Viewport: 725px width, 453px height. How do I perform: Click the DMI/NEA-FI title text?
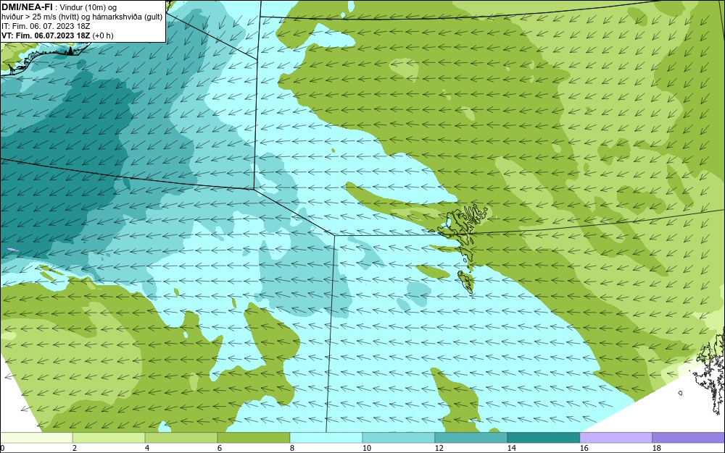click(x=27, y=7)
